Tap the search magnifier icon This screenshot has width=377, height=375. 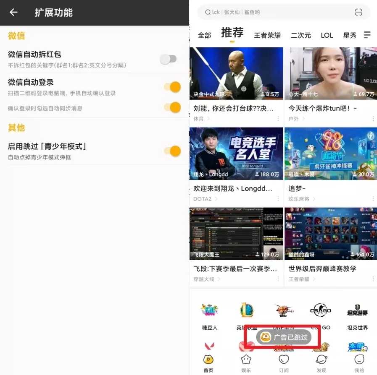tap(208, 12)
